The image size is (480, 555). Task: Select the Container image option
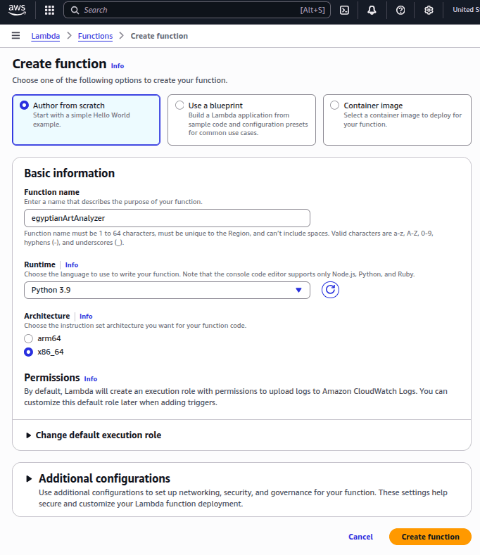pos(334,106)
